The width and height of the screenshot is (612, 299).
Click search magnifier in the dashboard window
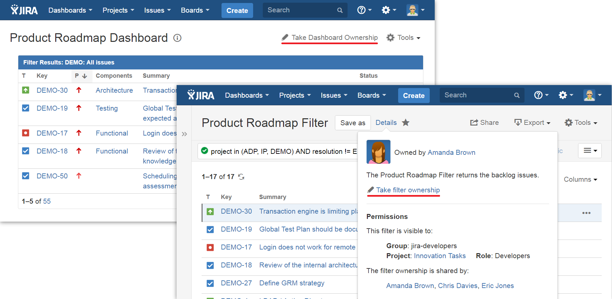(x=340, y=10)
